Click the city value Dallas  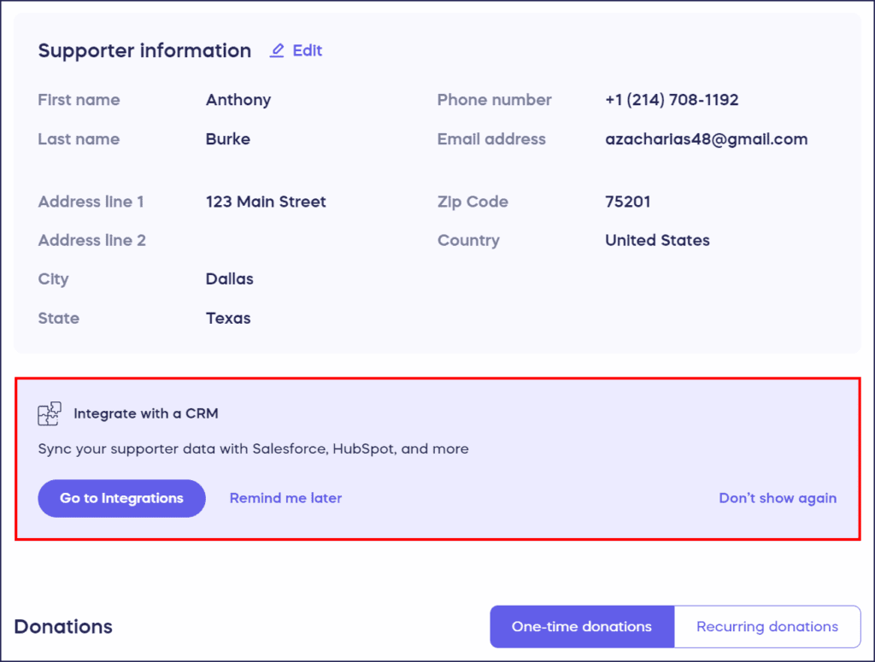pyautogui.click(x=230, y=279)
